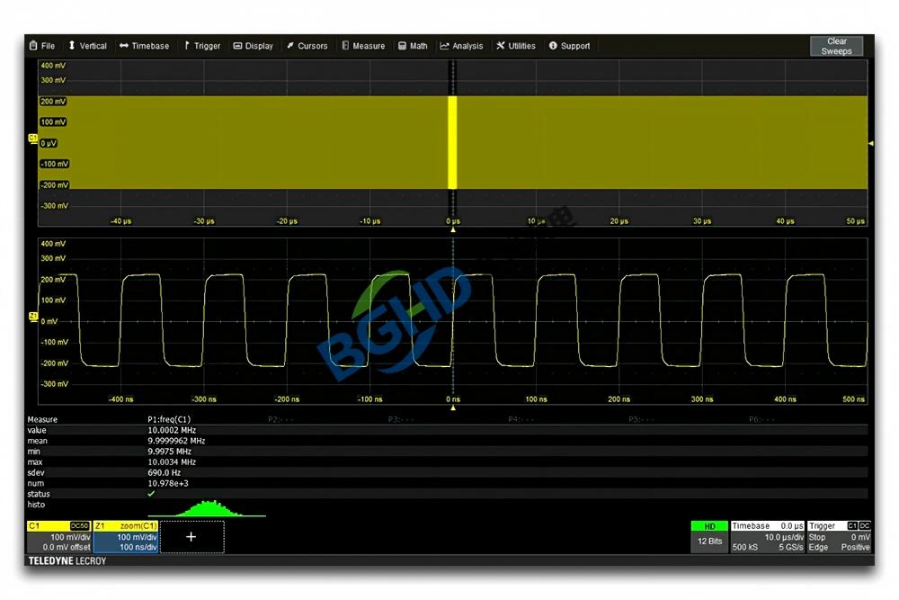Click the green status checkmark
This screenshot has width=899, height=600.
pos(151,493)
